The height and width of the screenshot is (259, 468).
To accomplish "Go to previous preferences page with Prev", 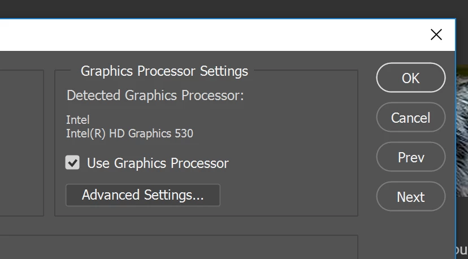I will click(x=411, y=157).
